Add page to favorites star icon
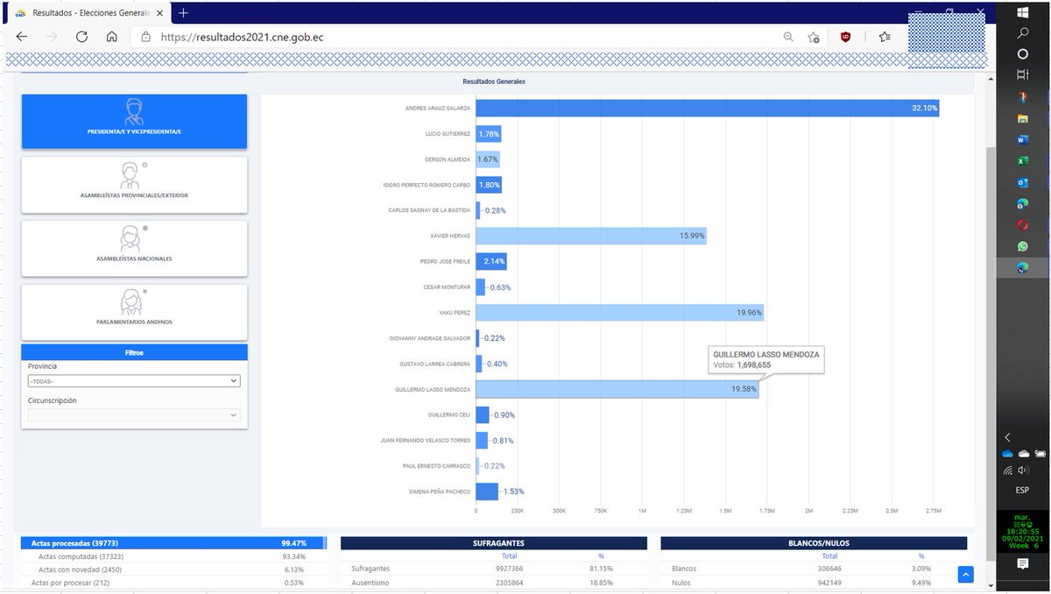 [x=815, y=37]
